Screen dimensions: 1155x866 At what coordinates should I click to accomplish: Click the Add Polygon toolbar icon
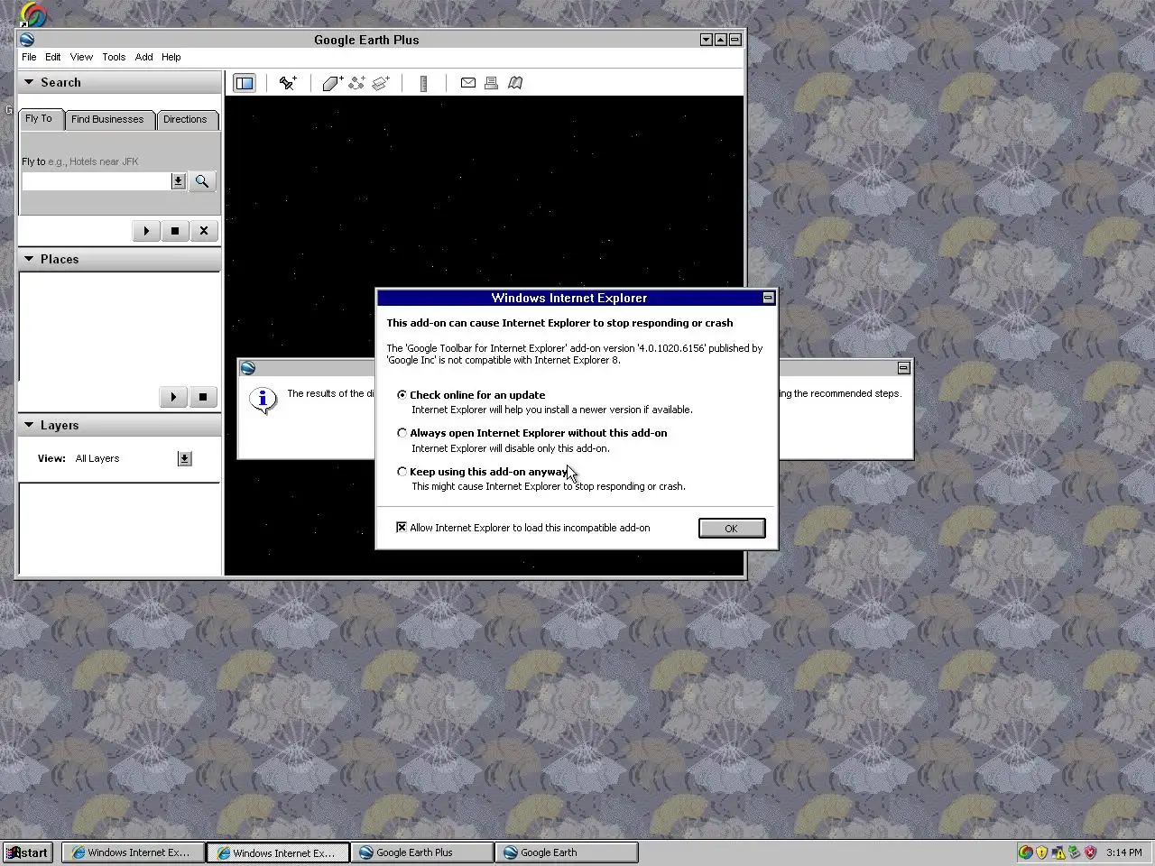(332, 83)
